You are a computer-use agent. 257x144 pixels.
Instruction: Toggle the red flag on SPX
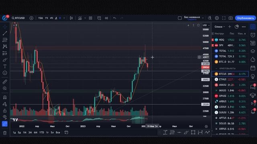coord(213,45)
